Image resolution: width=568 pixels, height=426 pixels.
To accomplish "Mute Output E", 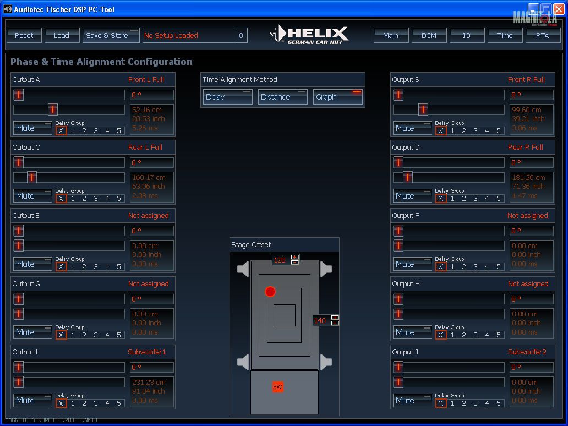I will (x=32, y=264).
